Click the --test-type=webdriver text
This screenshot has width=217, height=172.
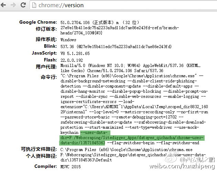149,127
